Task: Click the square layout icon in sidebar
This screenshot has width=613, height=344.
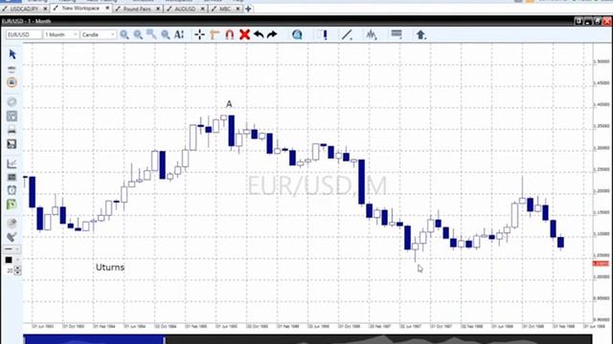Action: pyautogui.click(x=11, y=116)
